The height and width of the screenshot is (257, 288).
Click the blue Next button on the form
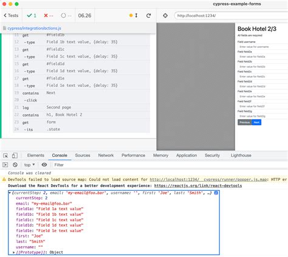point(256,122)
